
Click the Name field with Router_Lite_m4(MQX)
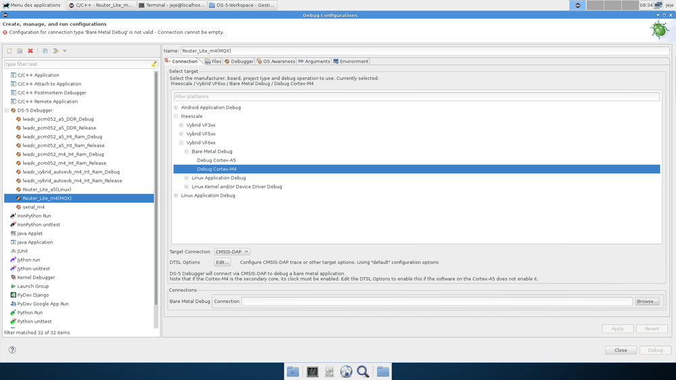[x=425, y=51]
